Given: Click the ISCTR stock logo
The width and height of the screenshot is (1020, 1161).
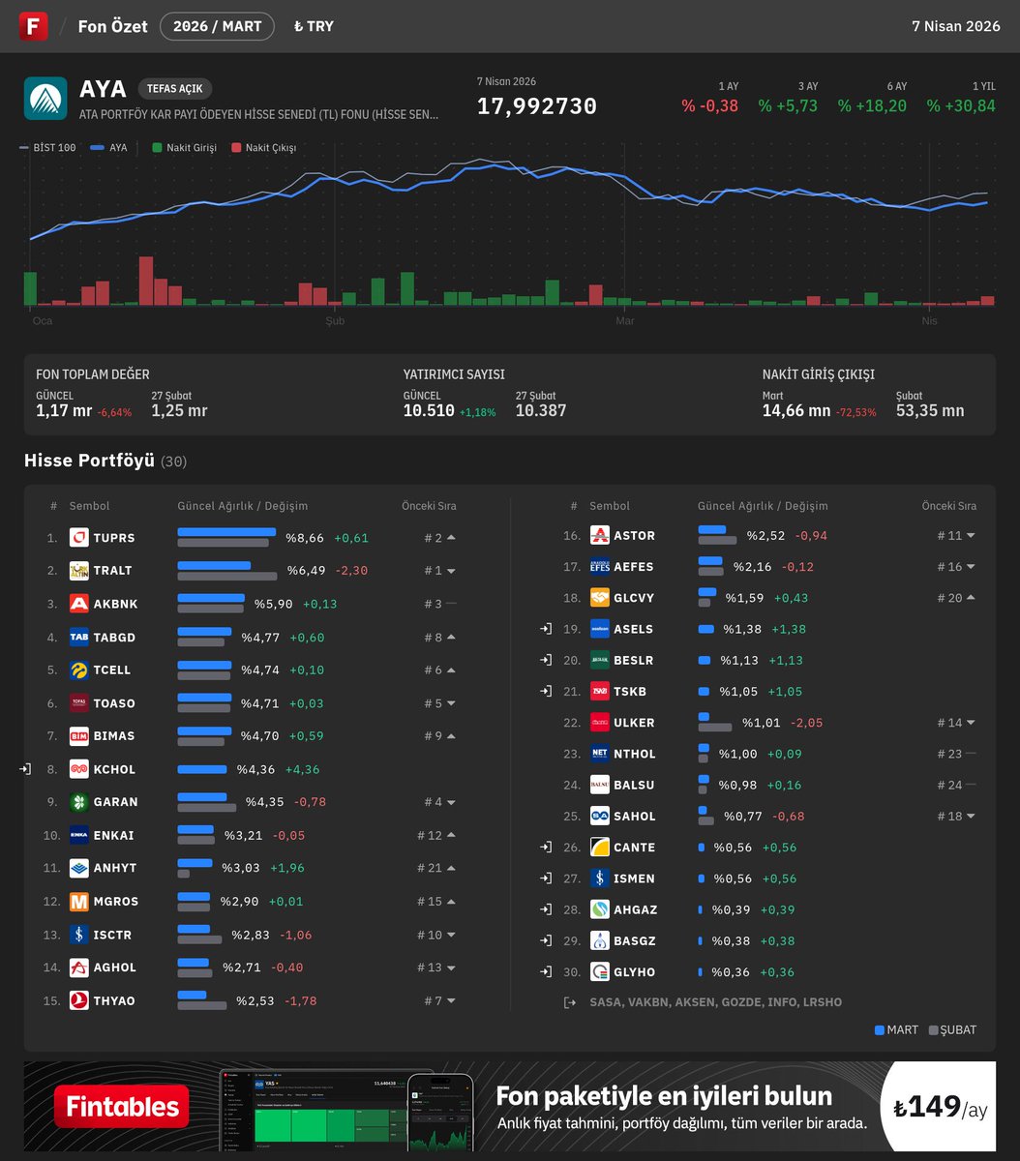Looking at the screenshot, I should (79, 935).
